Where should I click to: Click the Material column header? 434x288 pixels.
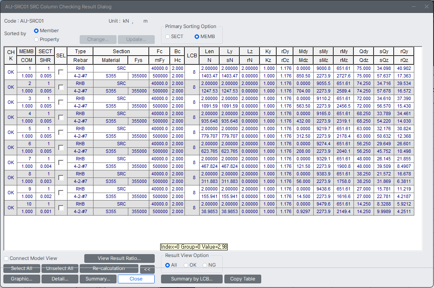coord(111,60)
